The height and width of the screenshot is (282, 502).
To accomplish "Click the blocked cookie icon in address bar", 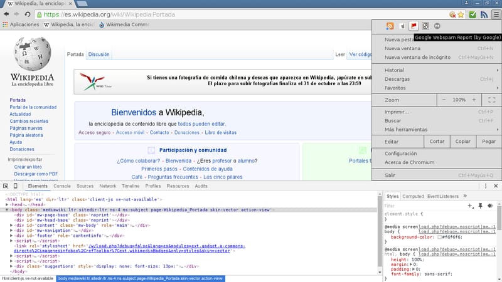I will pos(452,14).
